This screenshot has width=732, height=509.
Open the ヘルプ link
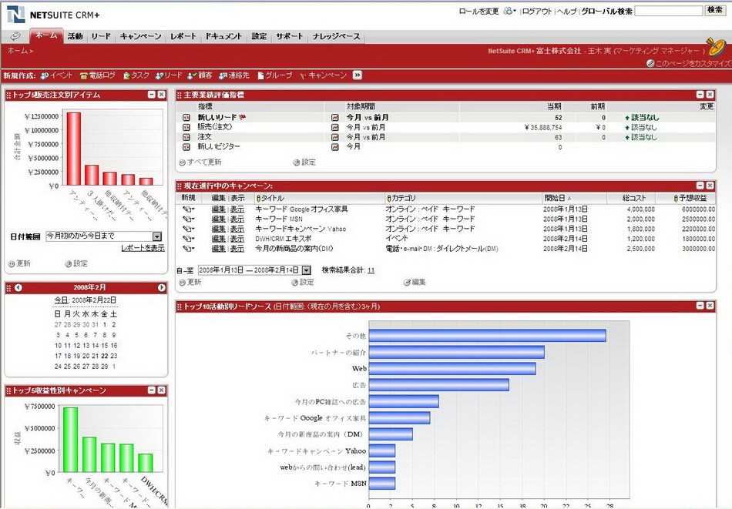tap(567, 12)
